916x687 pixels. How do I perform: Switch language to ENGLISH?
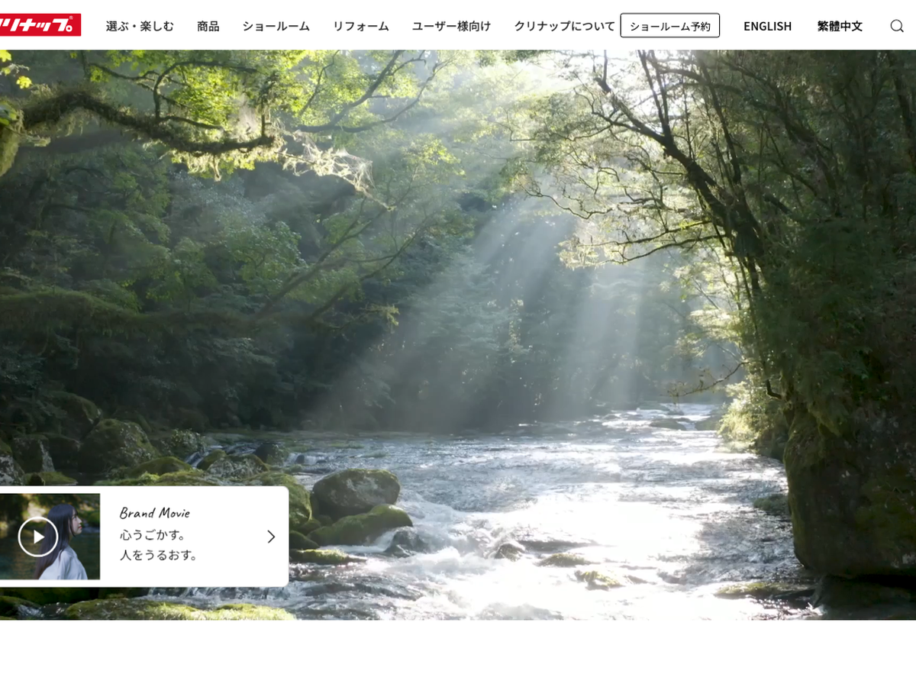(767, 26)
